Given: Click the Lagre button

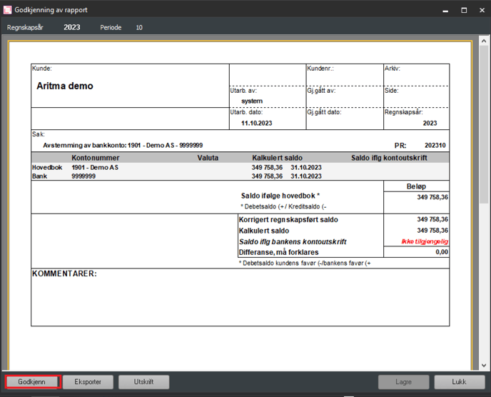Looking at the screenshot, I should (403, 382).
